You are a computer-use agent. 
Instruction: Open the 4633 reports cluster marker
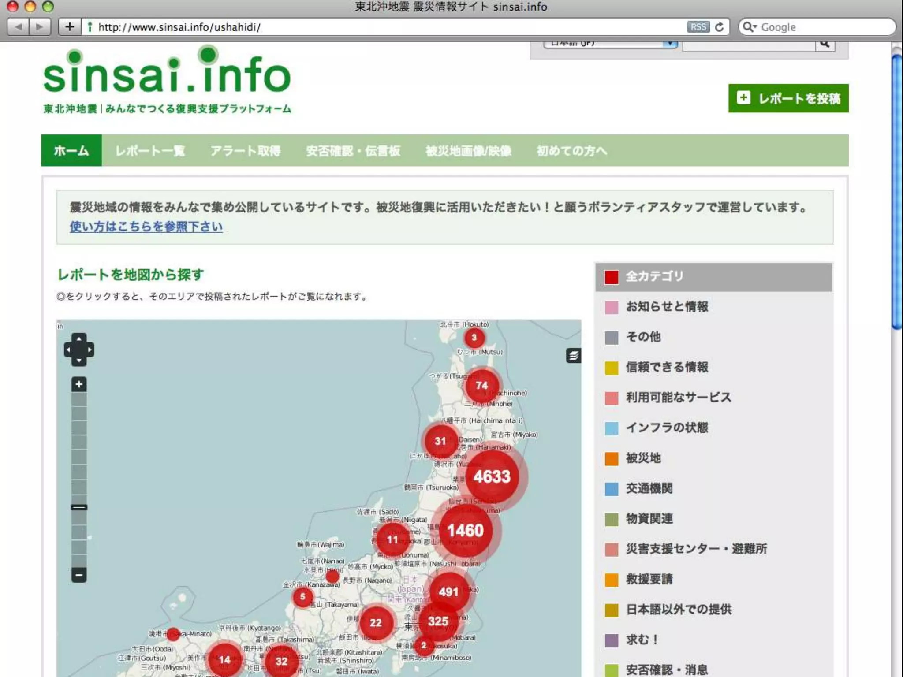(x=492, y=477)
